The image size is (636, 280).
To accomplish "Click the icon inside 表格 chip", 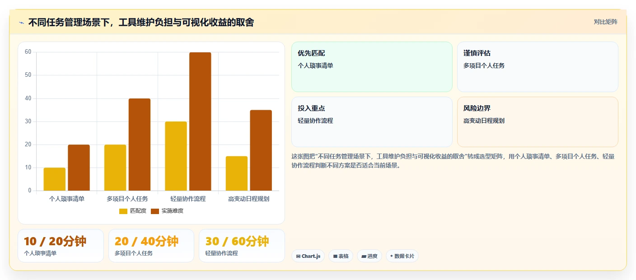I will click(335, 257).
